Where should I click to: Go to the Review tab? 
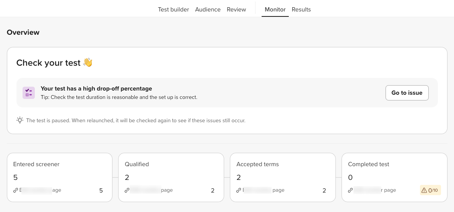pyautogui.click(x=236, y=10)
